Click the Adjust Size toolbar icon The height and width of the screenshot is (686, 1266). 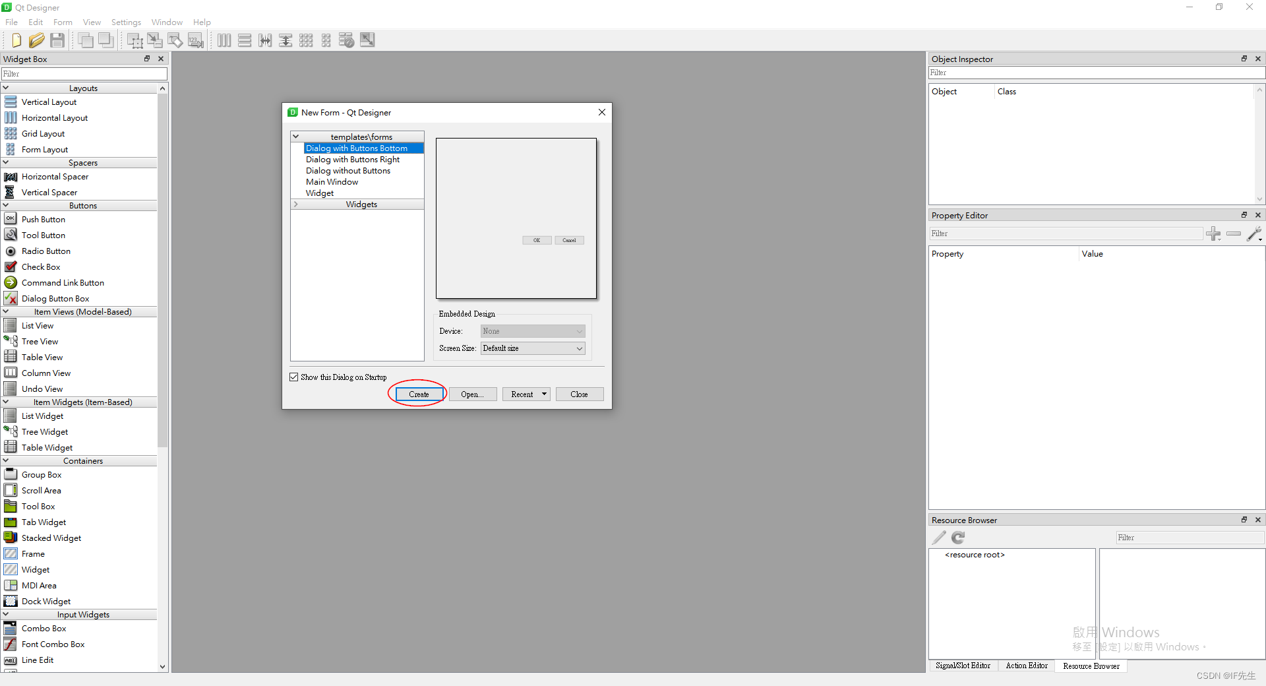pyautogui.click(x=367, y=40)
